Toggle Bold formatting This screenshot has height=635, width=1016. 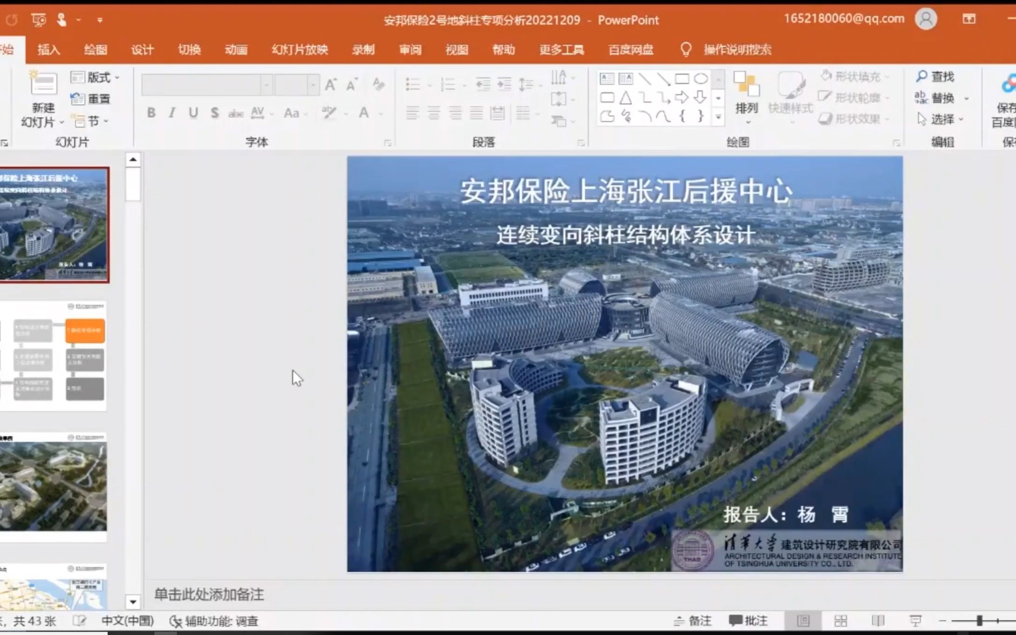pyautogui.click(x=151, y=112)
